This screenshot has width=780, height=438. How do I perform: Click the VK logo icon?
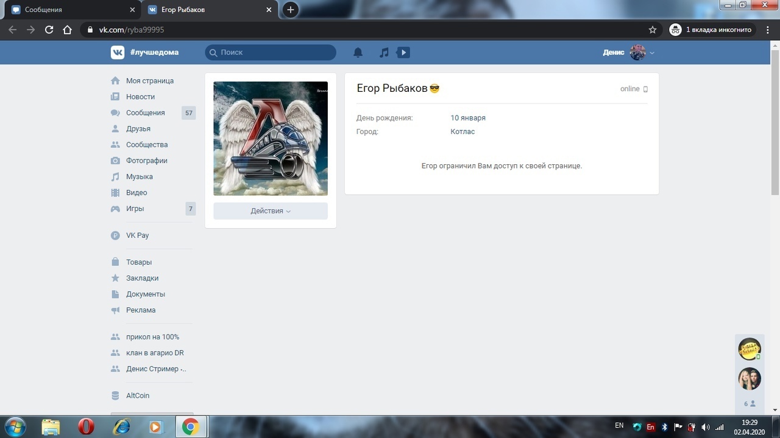click(118, 52)
